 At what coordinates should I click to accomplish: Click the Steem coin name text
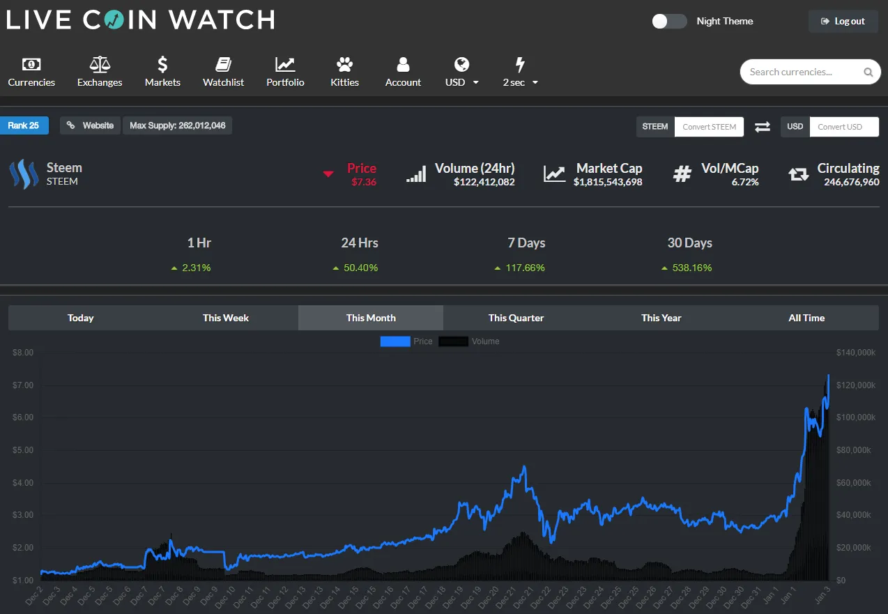point(64,168)
